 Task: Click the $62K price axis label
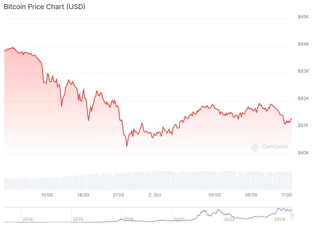(x=303, y=98)
